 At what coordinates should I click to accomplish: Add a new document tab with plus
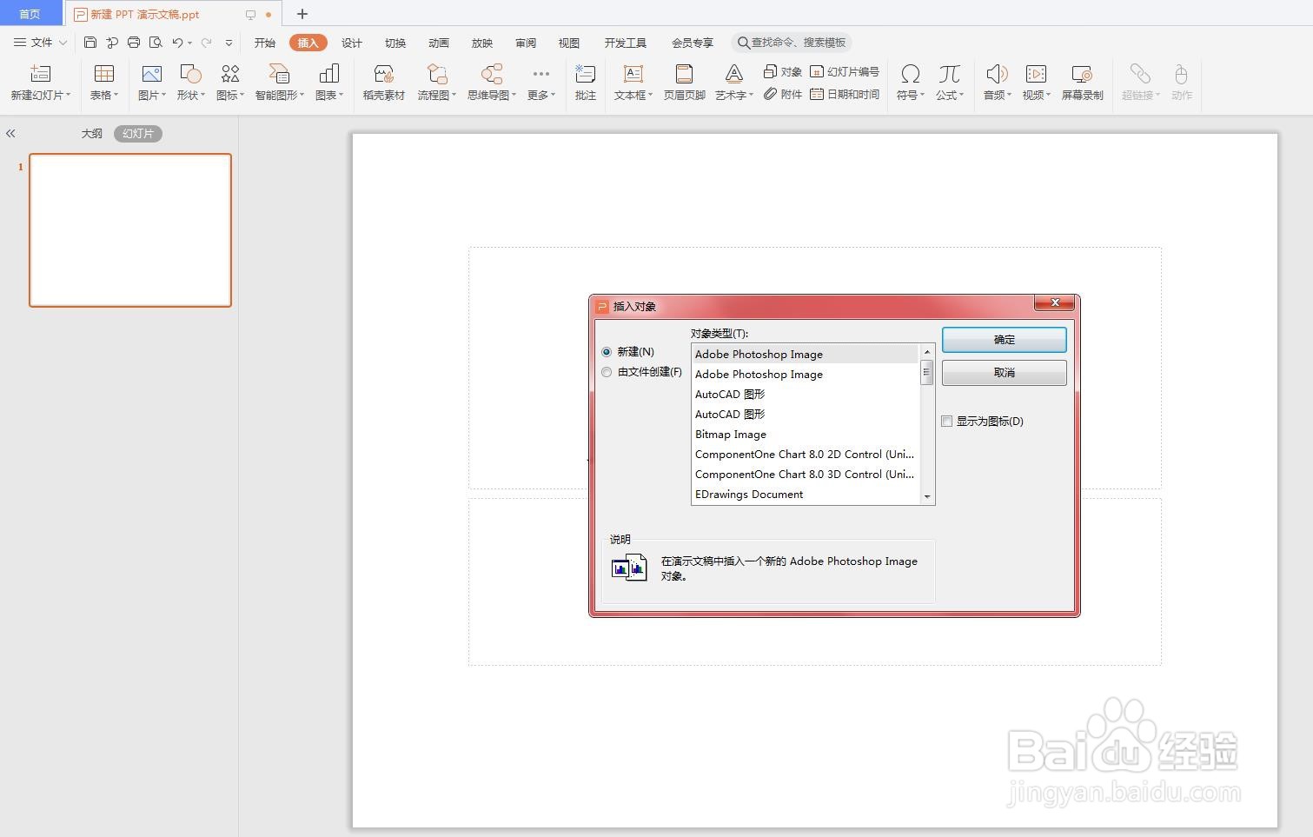[x=302, y=14]
